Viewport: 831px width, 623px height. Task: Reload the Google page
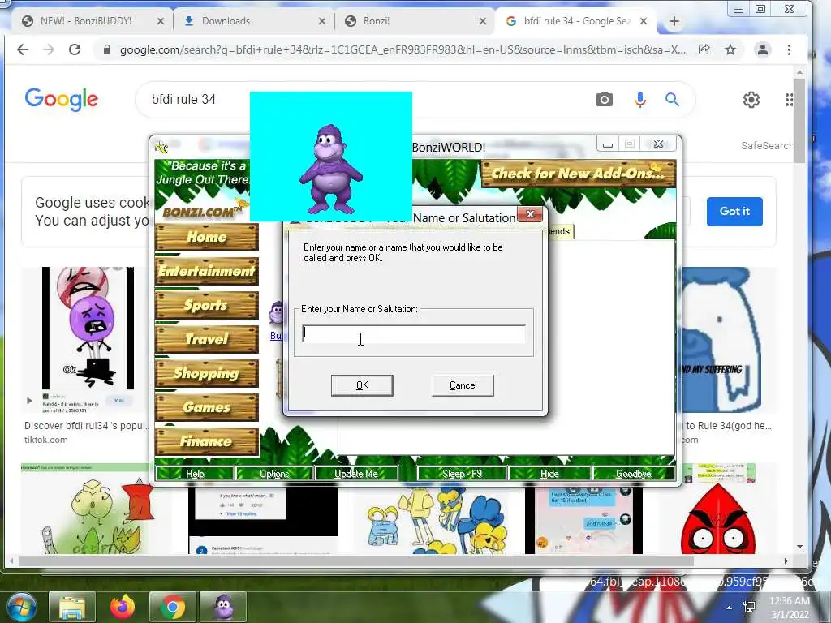point(75,49)
